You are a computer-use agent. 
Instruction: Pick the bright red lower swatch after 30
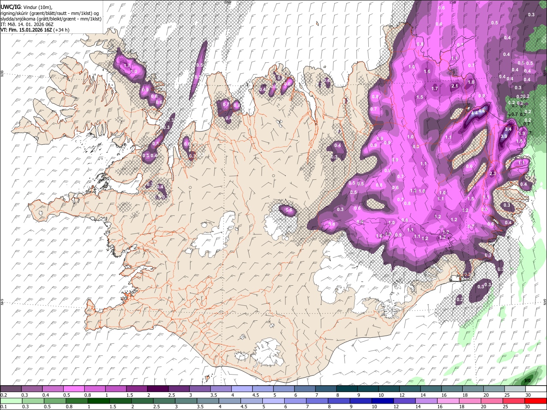click(536, 401)
